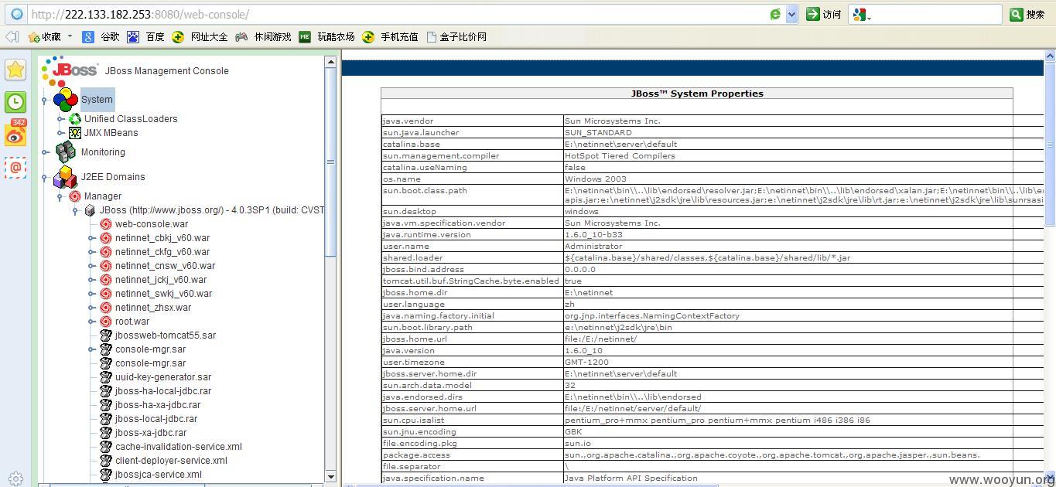Click the netinnet_cbkj_v60.war icon
Screen dimensions: 1056x487
tap(106, 238)
